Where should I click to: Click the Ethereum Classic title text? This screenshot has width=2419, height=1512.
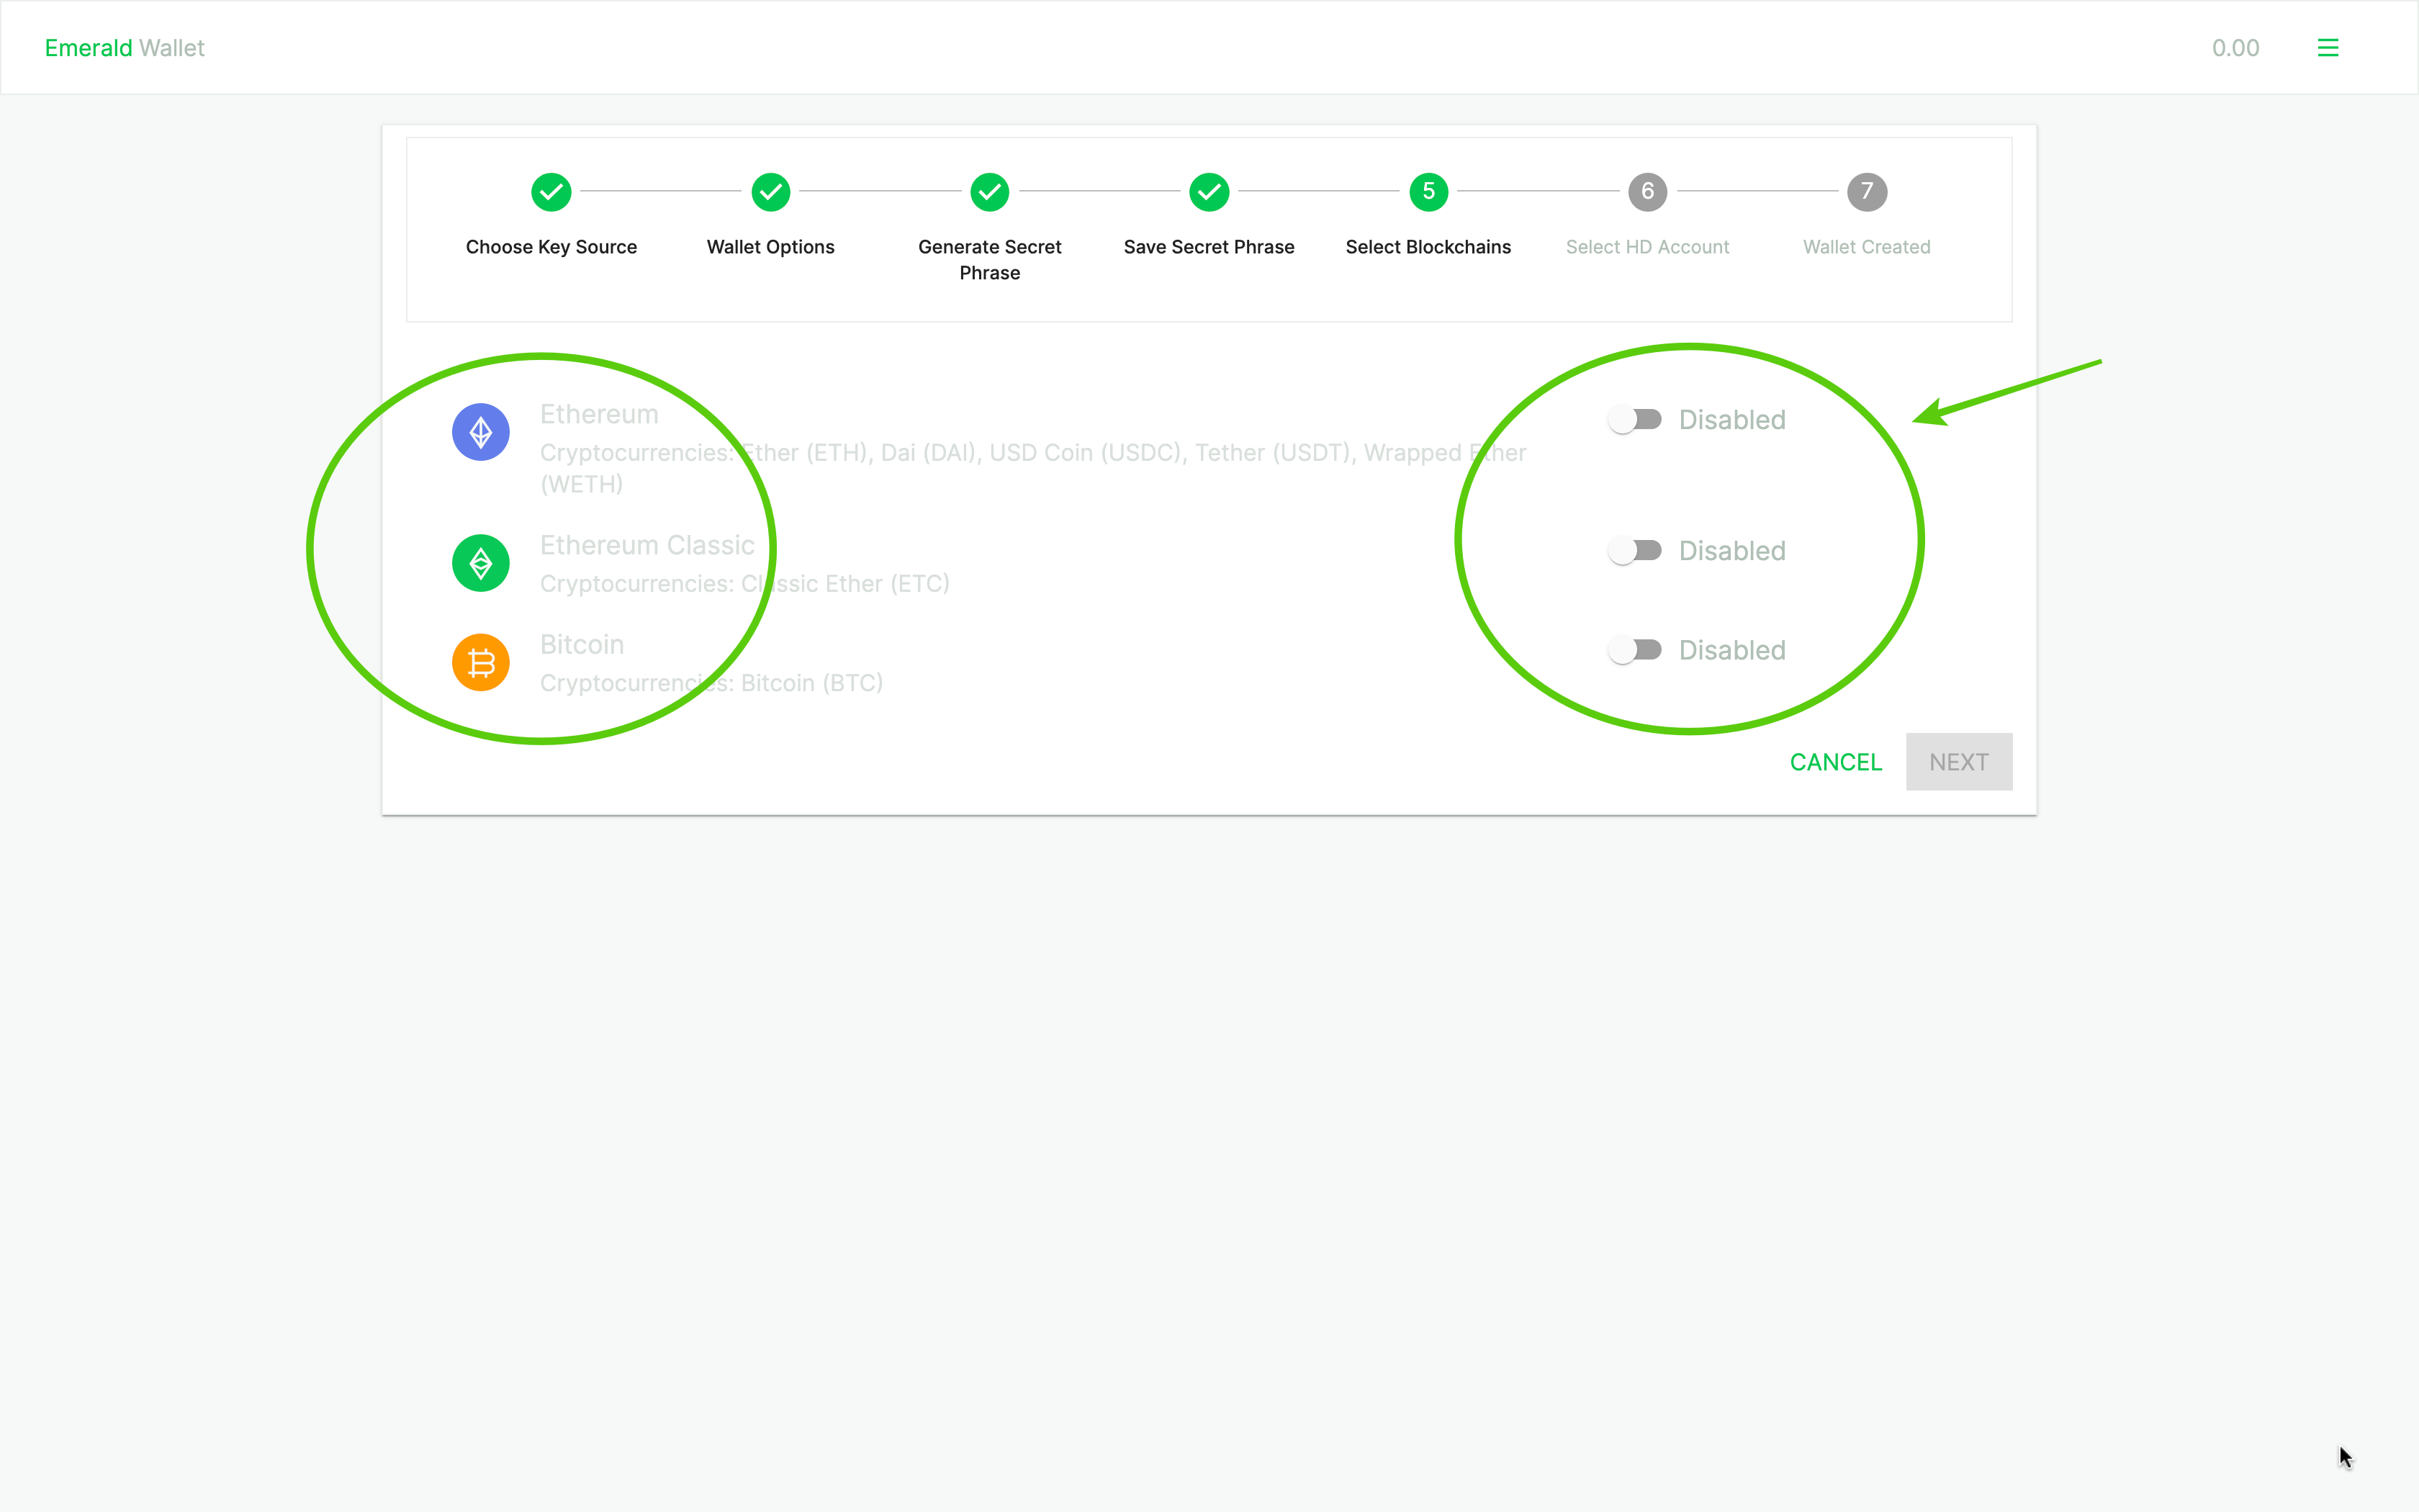(x=647, y=545)
